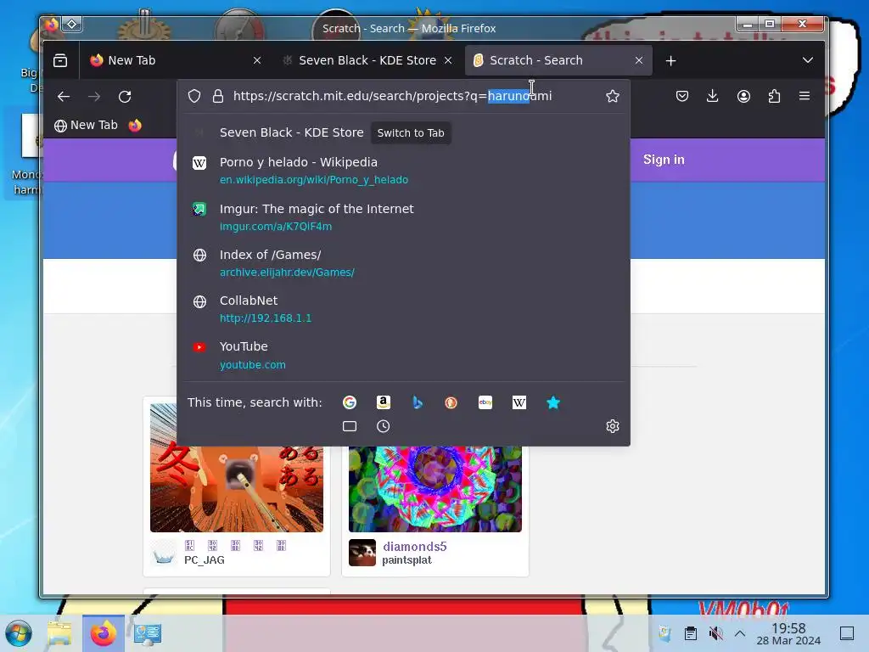
Task: Open the PC_JAG project thumbnail
Action: [x=237, y=489]
